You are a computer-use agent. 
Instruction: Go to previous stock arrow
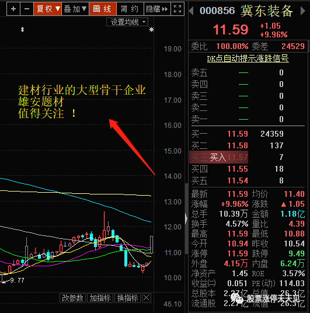point(191,11)
